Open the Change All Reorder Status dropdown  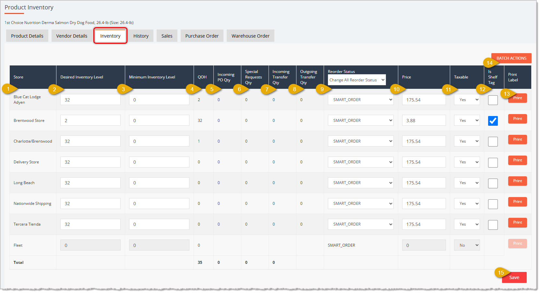tap(357, 80)
